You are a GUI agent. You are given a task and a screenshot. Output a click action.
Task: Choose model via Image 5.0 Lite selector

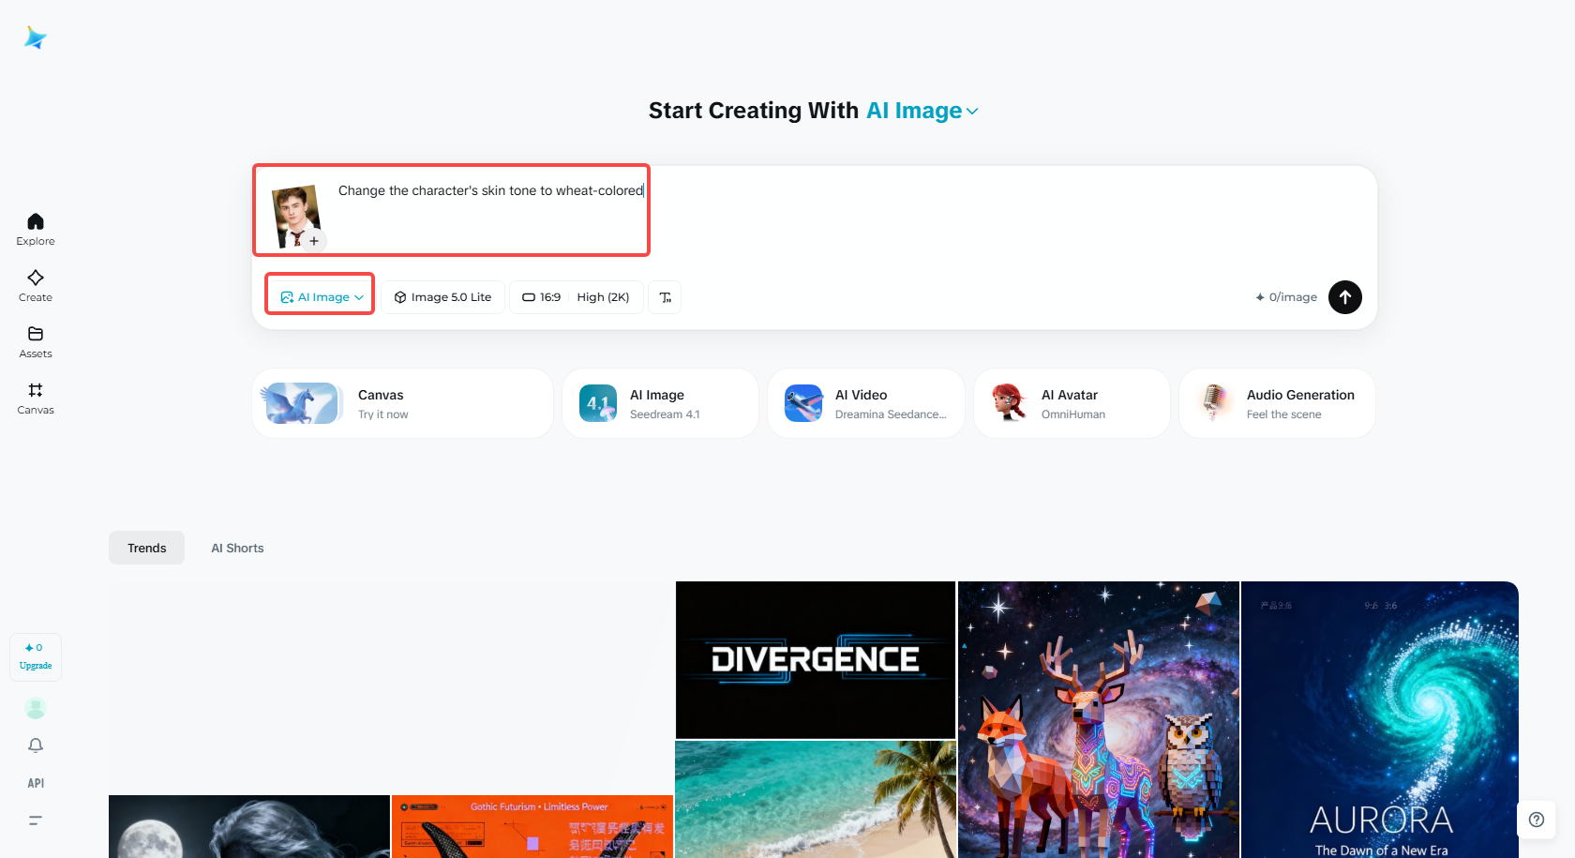click(442, 297)
